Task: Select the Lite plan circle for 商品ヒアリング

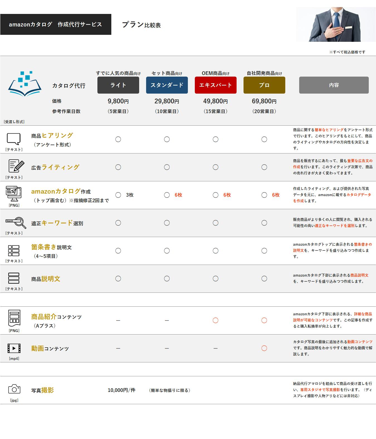Action: pos(118,139)
